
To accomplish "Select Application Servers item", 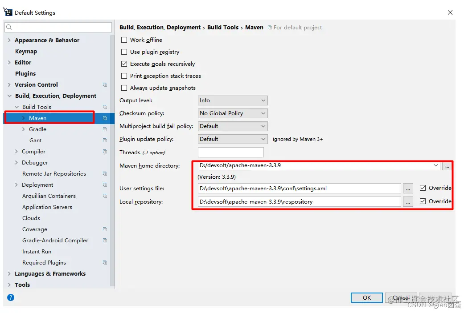I will [x=47, y=207].
